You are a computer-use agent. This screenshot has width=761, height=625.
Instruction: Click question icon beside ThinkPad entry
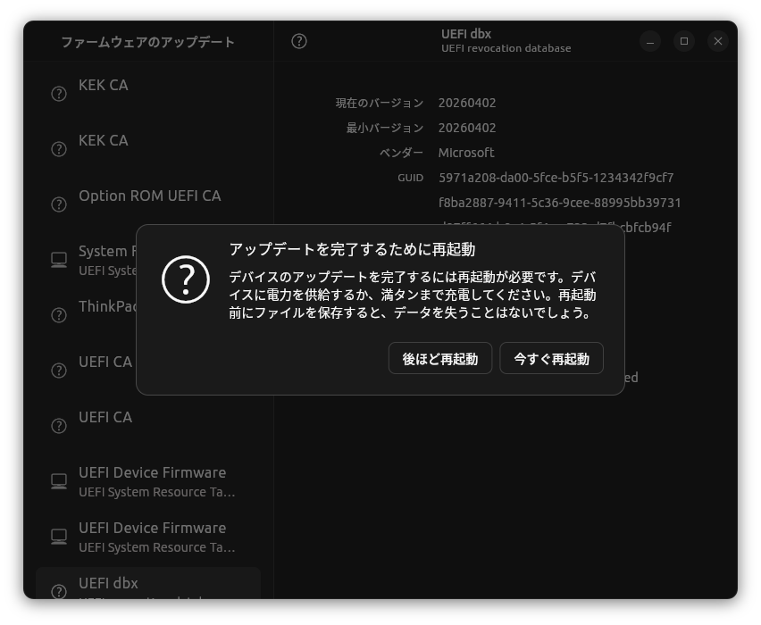pyautogui.click(x=59, y=315)
